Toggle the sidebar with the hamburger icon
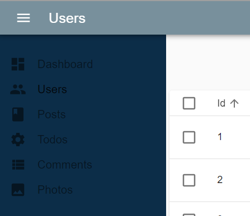 [23, 18]
